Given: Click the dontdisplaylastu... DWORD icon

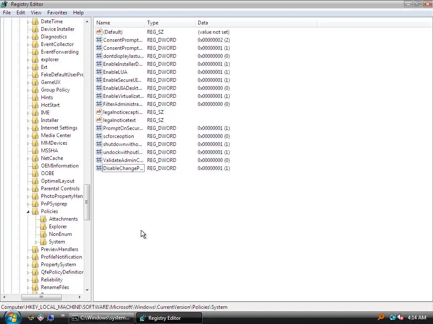Looking at the screenshot, I should (99, 56).
